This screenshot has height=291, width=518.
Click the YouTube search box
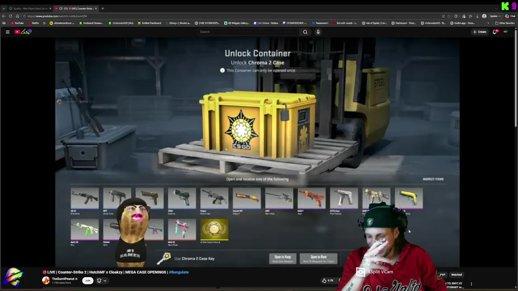pyautogui.click(x=248, y=32)
